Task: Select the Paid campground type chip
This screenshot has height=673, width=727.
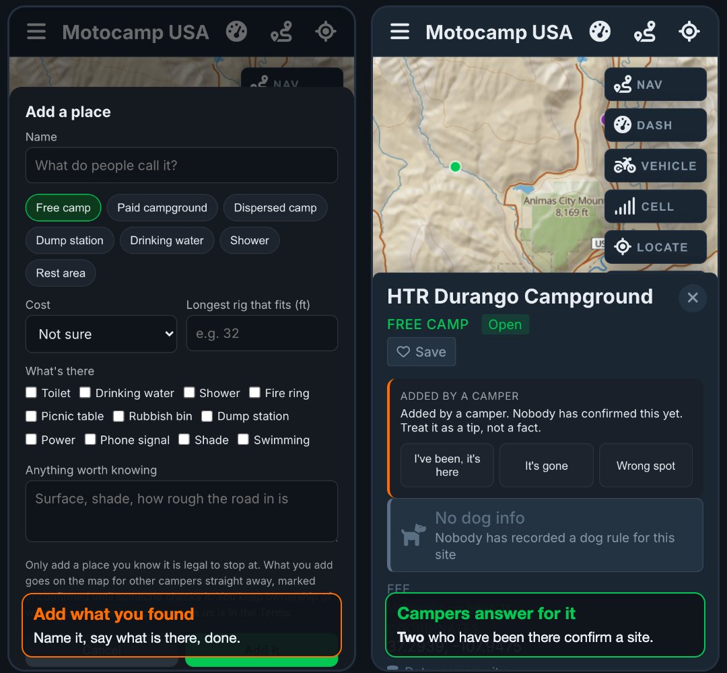Action: coord(162,208)
